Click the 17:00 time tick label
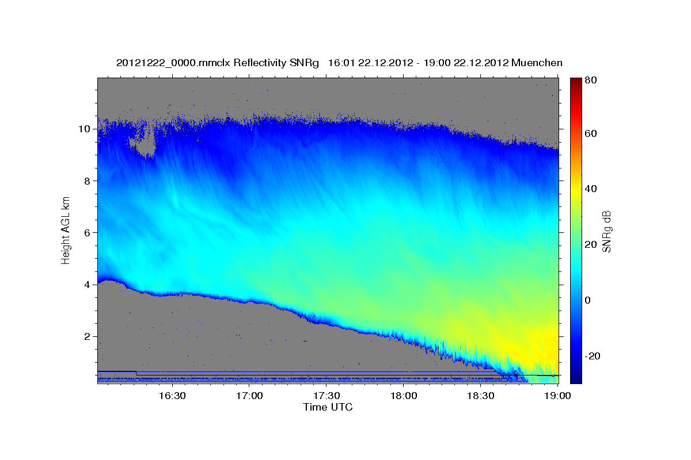This screenshot has height=460, width=691. [249, 396]
